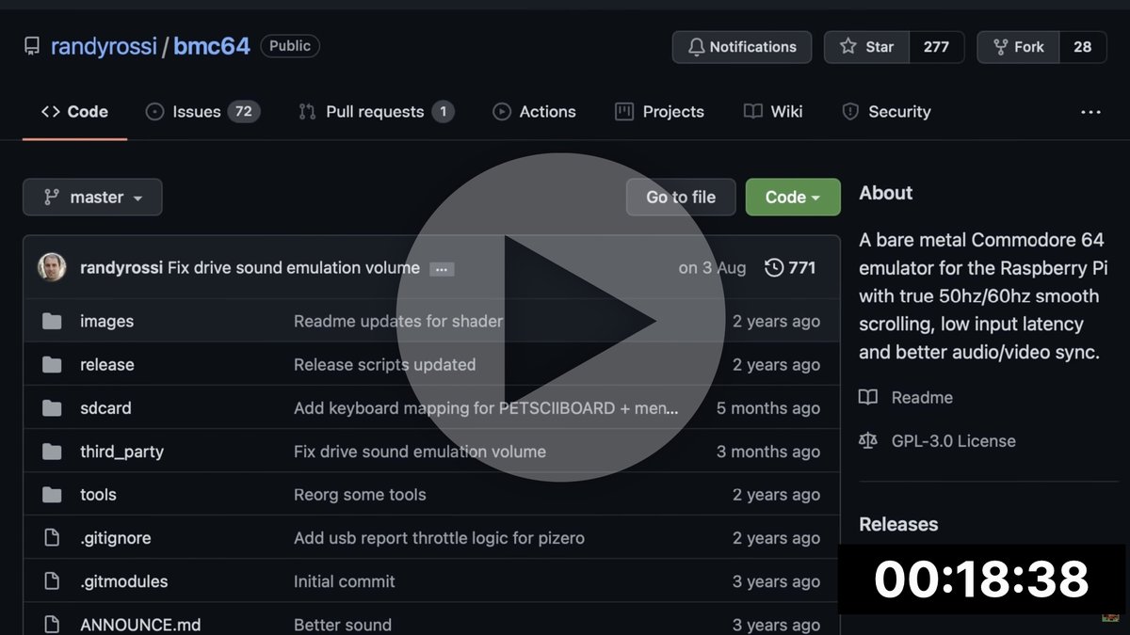Open 'Reorg some tools' commit message
The height and width of the screenshot is (635, 1130).
point(360,494)
